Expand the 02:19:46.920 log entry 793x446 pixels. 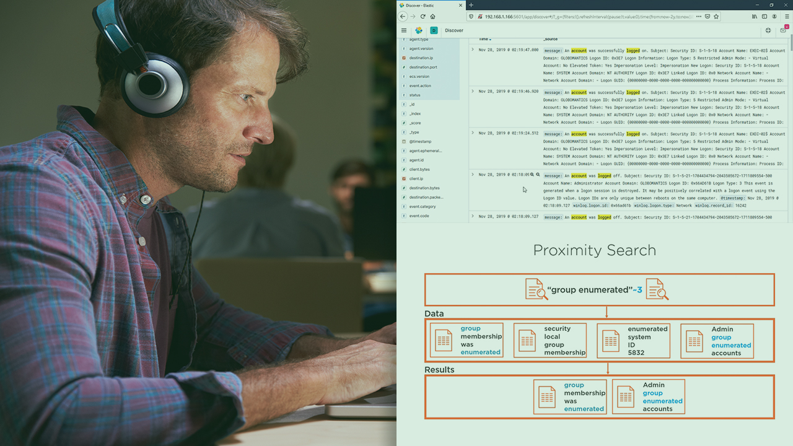(x=473, y=91)
